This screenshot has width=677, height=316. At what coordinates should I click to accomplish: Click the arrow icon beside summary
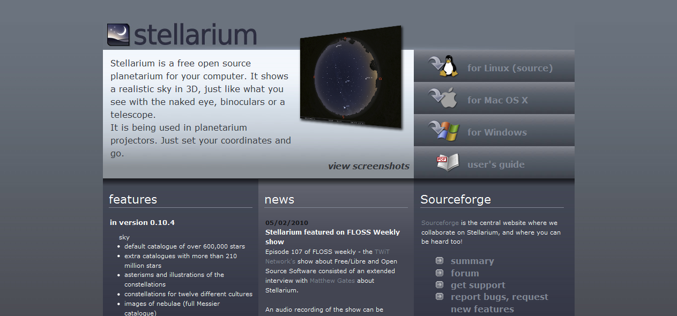(439, 260)
